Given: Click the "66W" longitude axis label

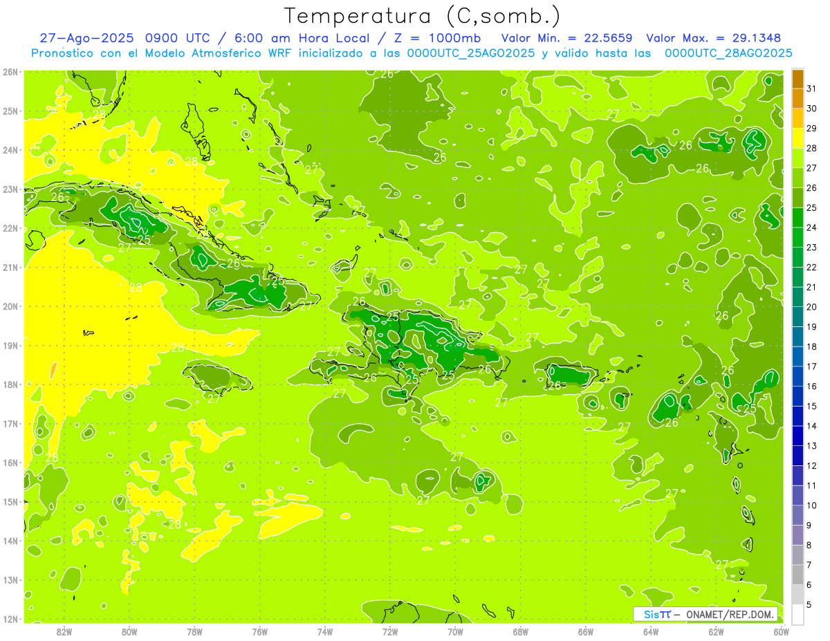Looking at the screenshot, I should click(586, 631).
